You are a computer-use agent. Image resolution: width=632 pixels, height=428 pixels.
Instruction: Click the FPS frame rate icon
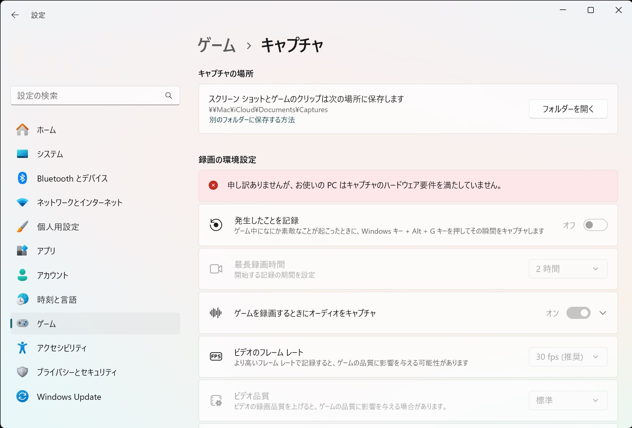(x=216, y=356)
